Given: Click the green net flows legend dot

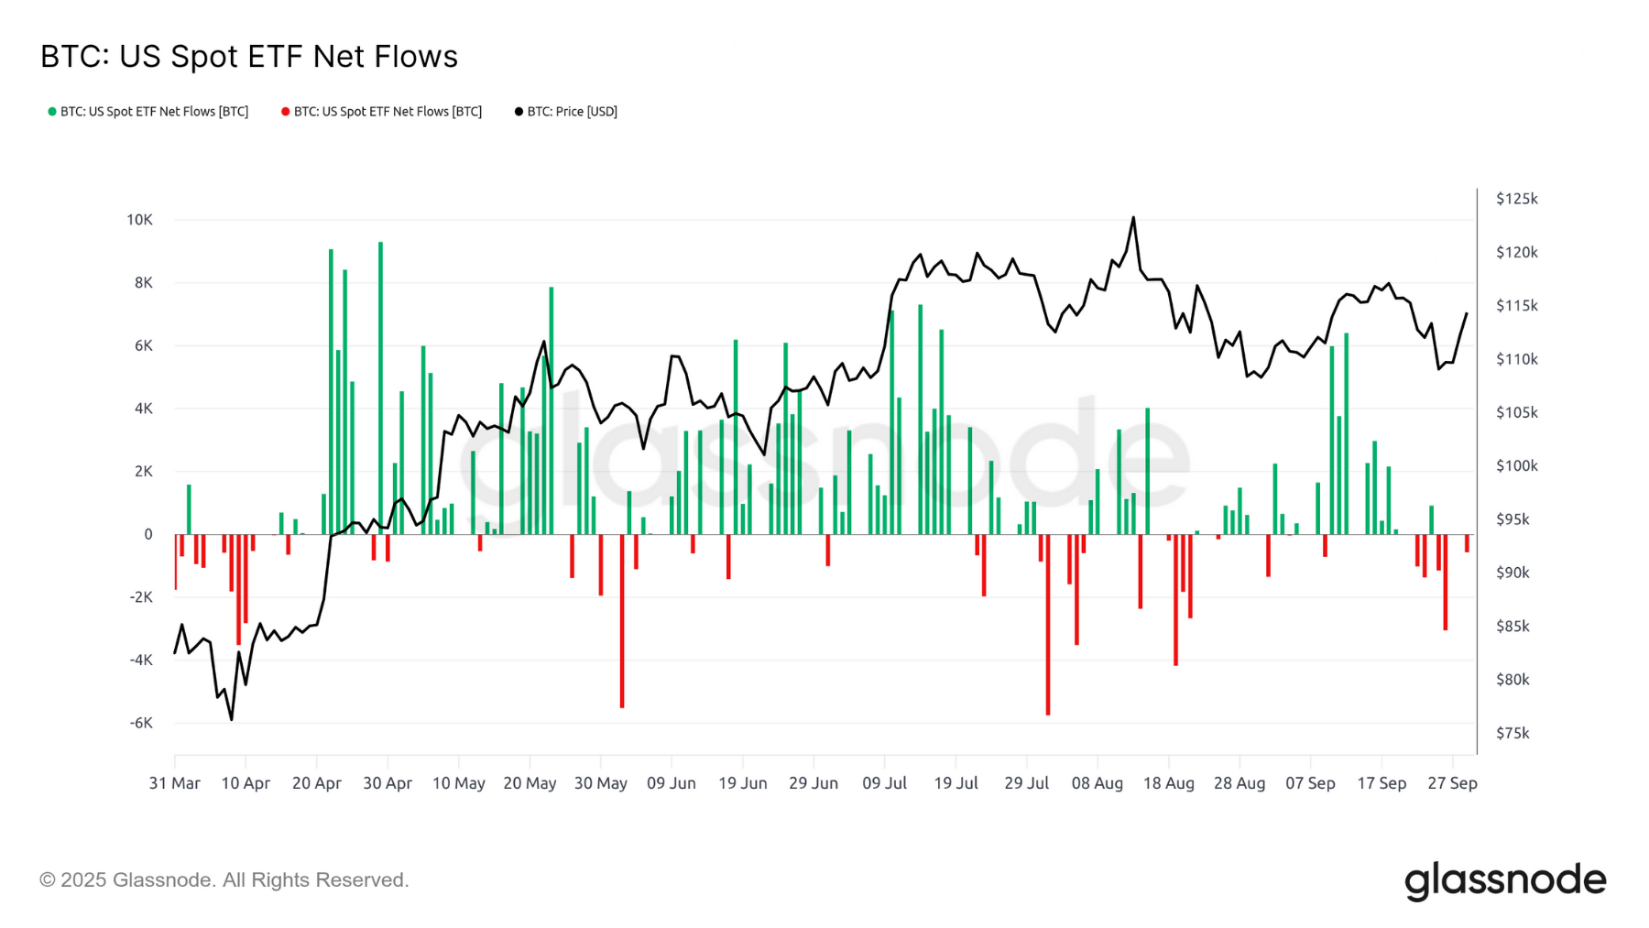Looking at the screenshot, I should pyautogui.click(x=52, y=112).
